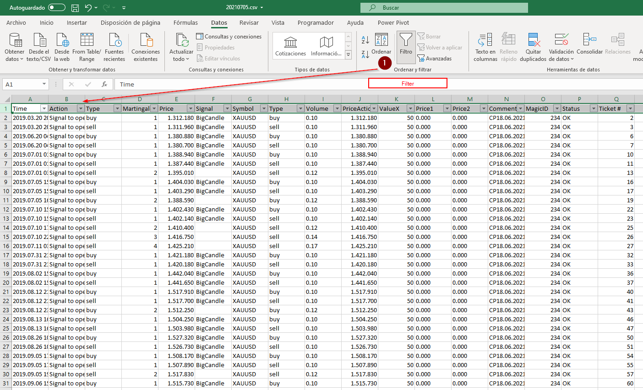The width and height of the screenshot is (643, 390).
Task: Click Desde la web icon
Action: (x=62, y=47)
